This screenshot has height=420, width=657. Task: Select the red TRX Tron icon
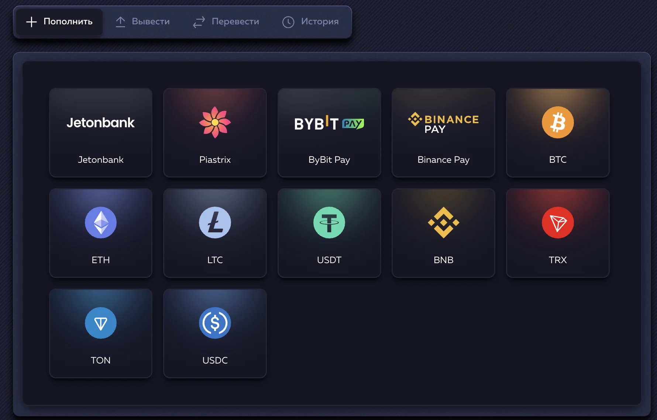pos(557,223)
